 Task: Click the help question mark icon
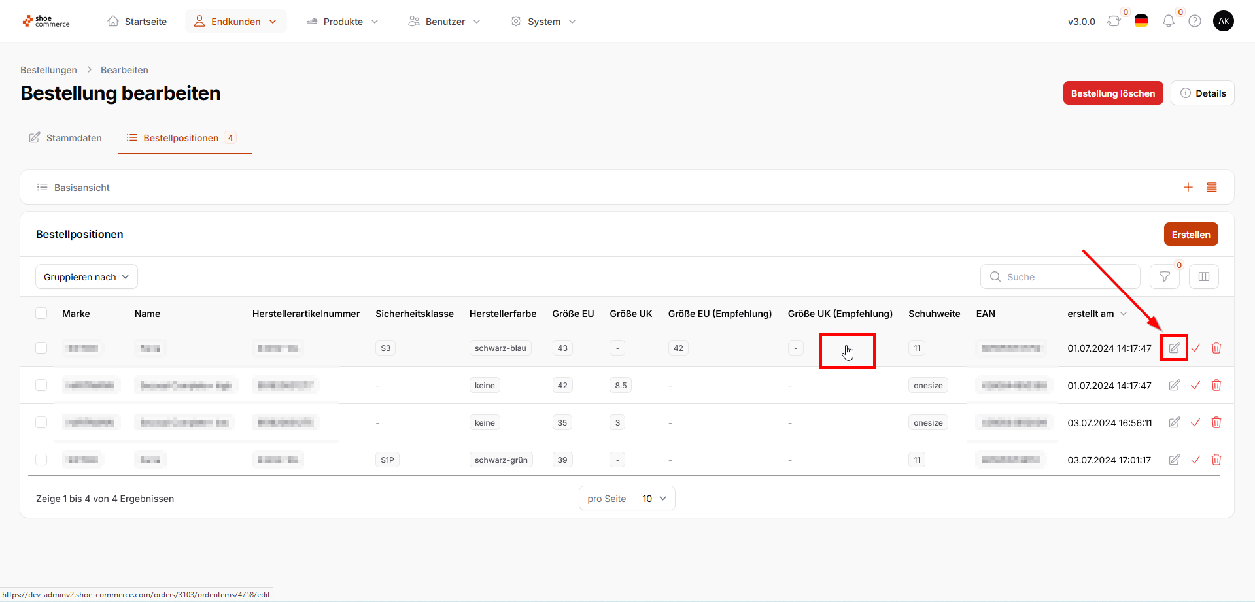(1195, 22)
